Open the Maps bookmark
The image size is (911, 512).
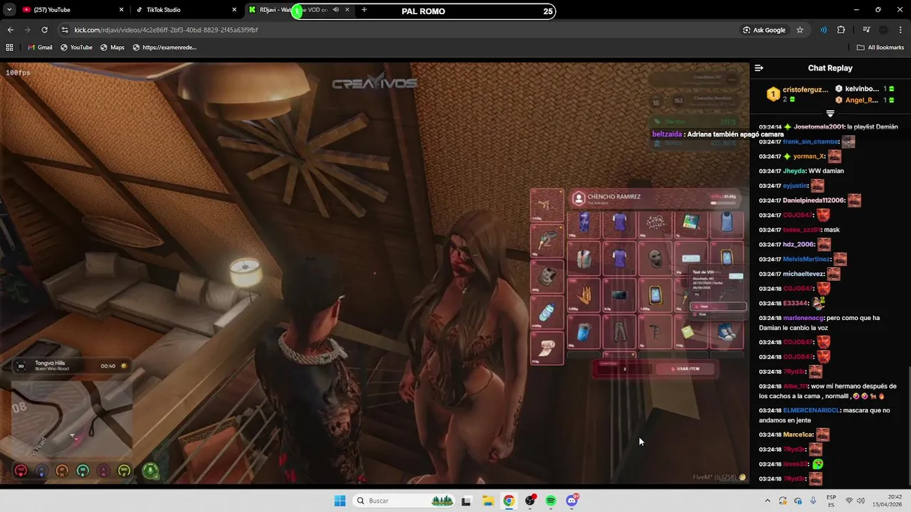(112, 48)
